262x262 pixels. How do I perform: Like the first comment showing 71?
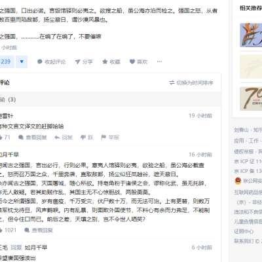(x=5, y=138)
